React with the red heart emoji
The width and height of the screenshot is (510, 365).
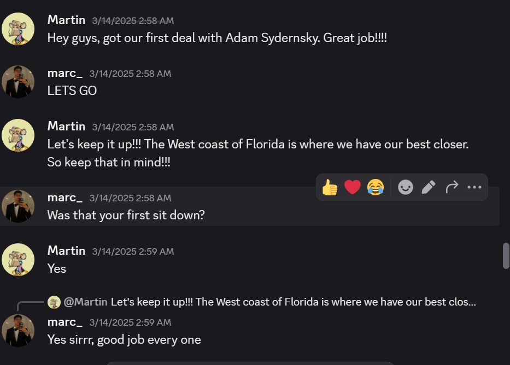353,188
